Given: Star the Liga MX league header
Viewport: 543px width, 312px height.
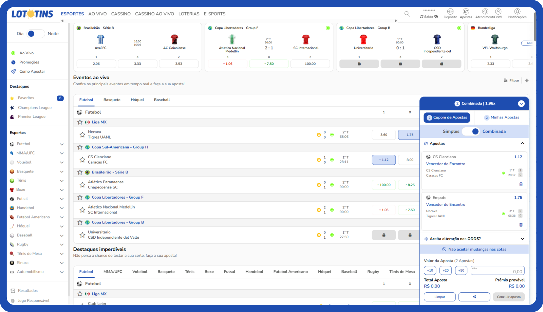Looking at the screenshot, I should [x=80, y=122].
